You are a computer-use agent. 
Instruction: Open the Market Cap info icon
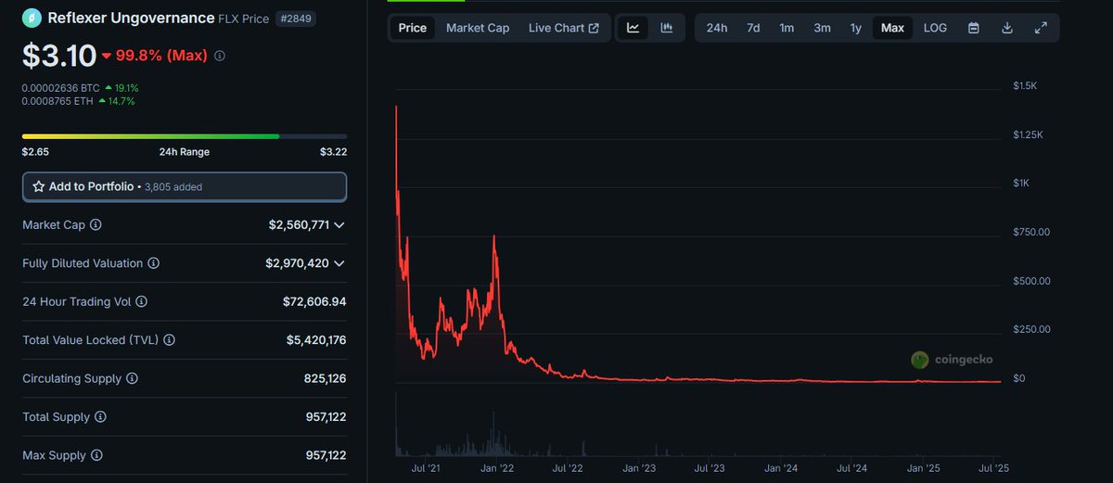click(96, 224)
